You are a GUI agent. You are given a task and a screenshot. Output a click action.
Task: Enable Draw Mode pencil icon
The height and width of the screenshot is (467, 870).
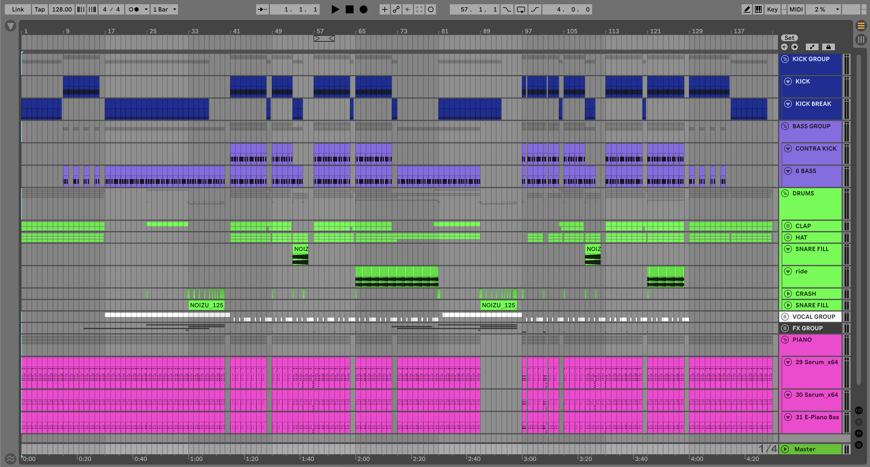click(747, 9)
